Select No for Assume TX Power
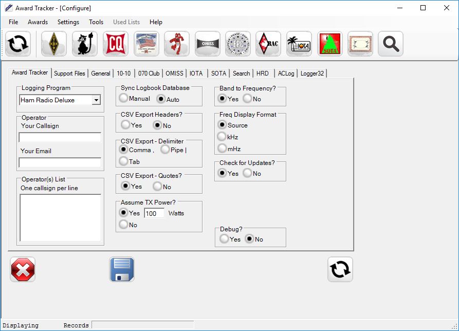This screenshot has height=331, width=459. pyautogui.click(x=128, y=225)
